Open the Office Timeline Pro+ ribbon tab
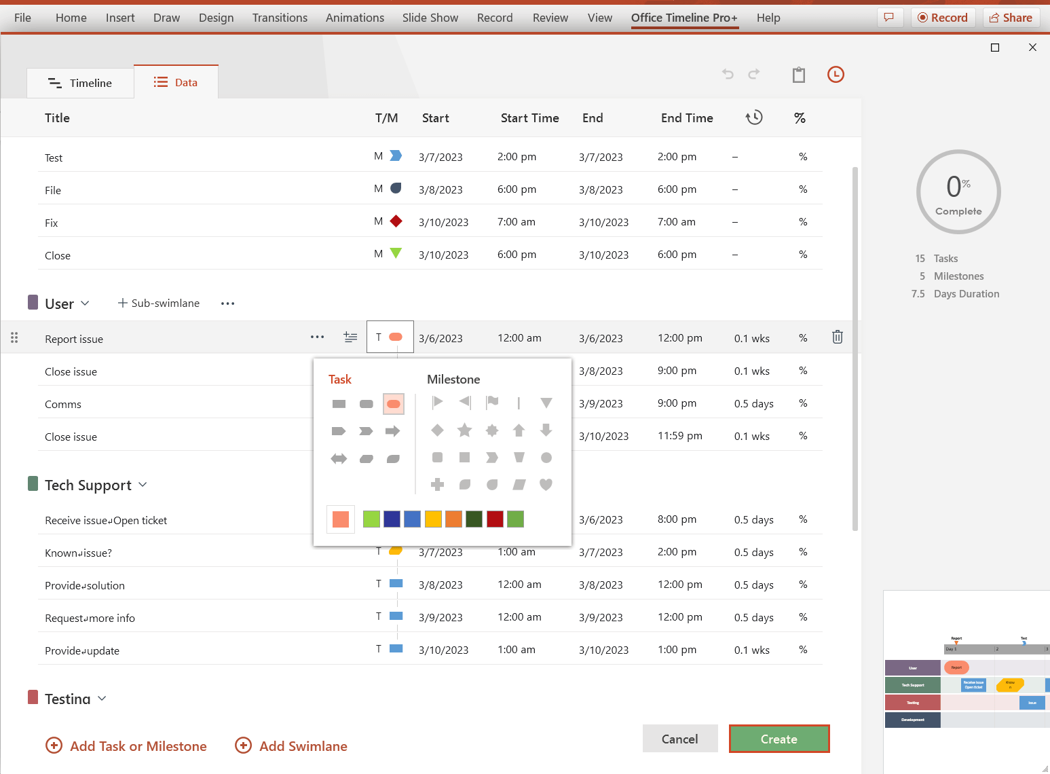This screenshot has width=1050, height=774. (x=684, y=18)
